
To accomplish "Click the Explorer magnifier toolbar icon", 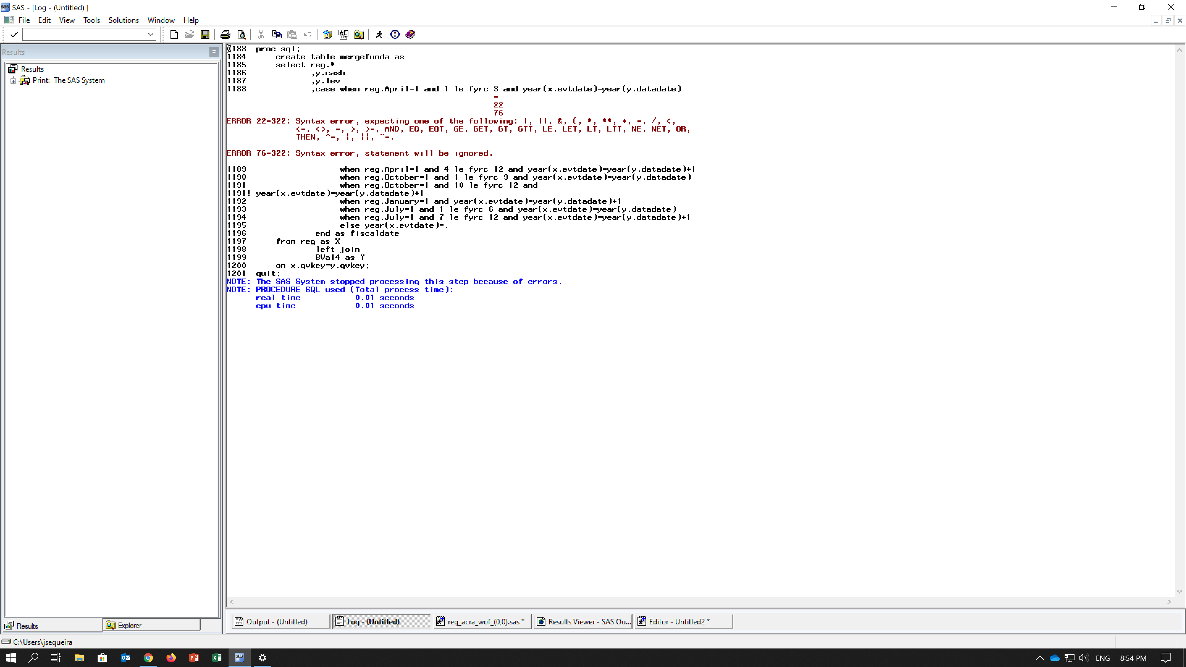I will click(x=359, y=35).
